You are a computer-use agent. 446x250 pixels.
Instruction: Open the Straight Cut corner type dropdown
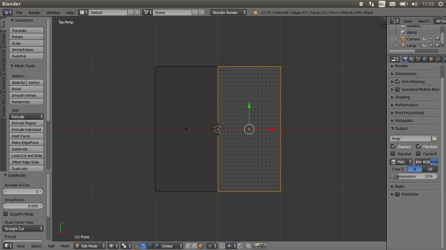[x=23, y=229]
